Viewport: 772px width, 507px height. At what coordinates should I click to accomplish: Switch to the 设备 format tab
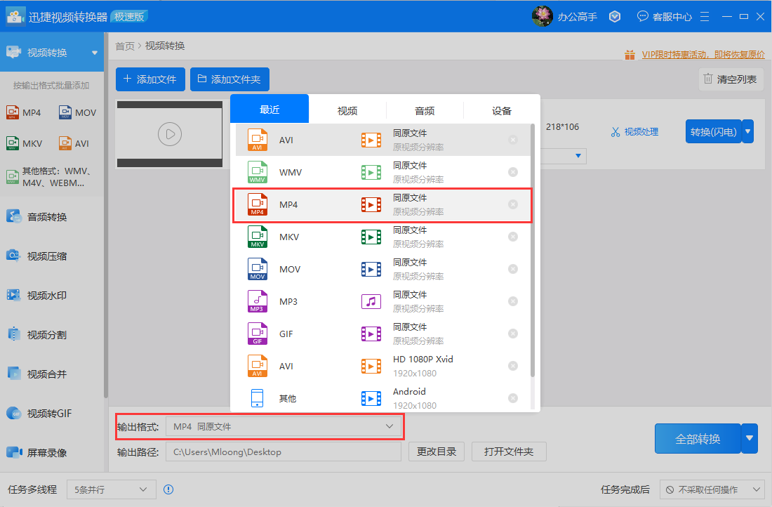tap(502, 110)
